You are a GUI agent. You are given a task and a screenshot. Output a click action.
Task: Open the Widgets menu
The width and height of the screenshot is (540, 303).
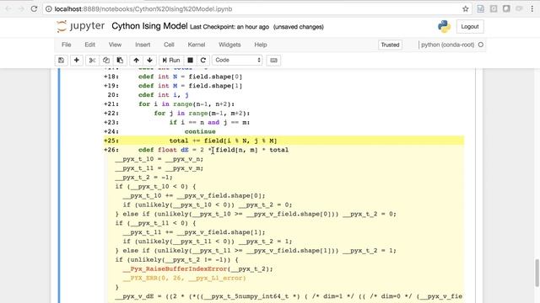[229, 45]
